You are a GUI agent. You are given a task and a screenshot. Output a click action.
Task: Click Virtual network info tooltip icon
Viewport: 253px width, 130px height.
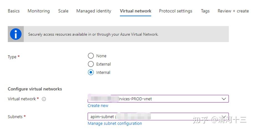(44, 99)
